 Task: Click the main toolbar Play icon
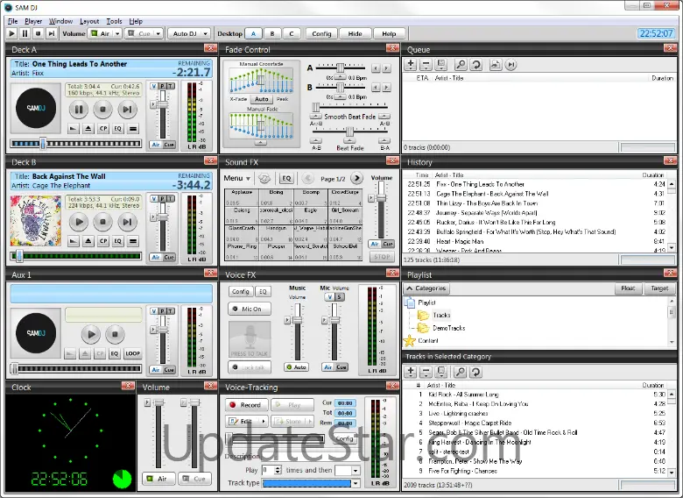pyautogui.click(x=11, y=33)
